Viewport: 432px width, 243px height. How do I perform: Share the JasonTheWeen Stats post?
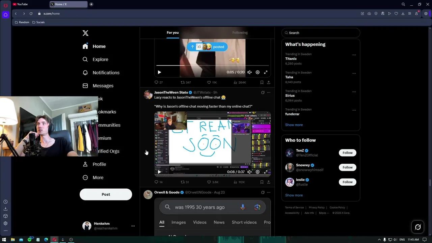[269, 182]
